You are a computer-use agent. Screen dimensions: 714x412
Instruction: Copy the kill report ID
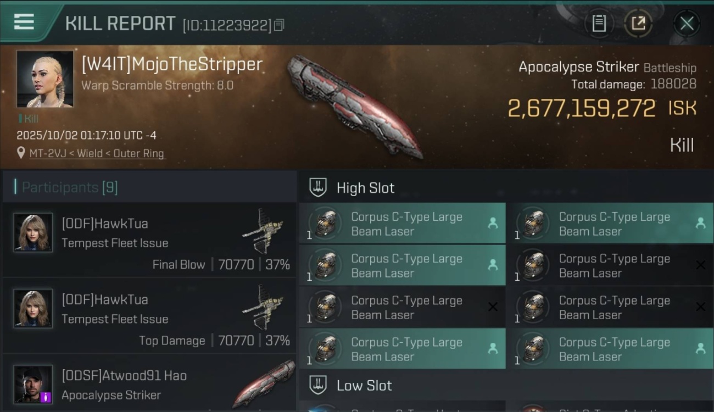[x=279, y=25]
